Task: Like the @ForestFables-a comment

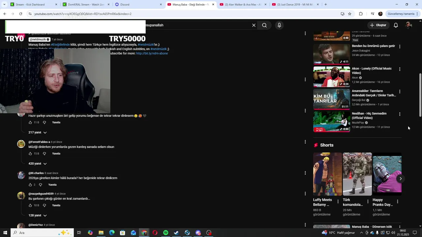Action: pos(30,154)
